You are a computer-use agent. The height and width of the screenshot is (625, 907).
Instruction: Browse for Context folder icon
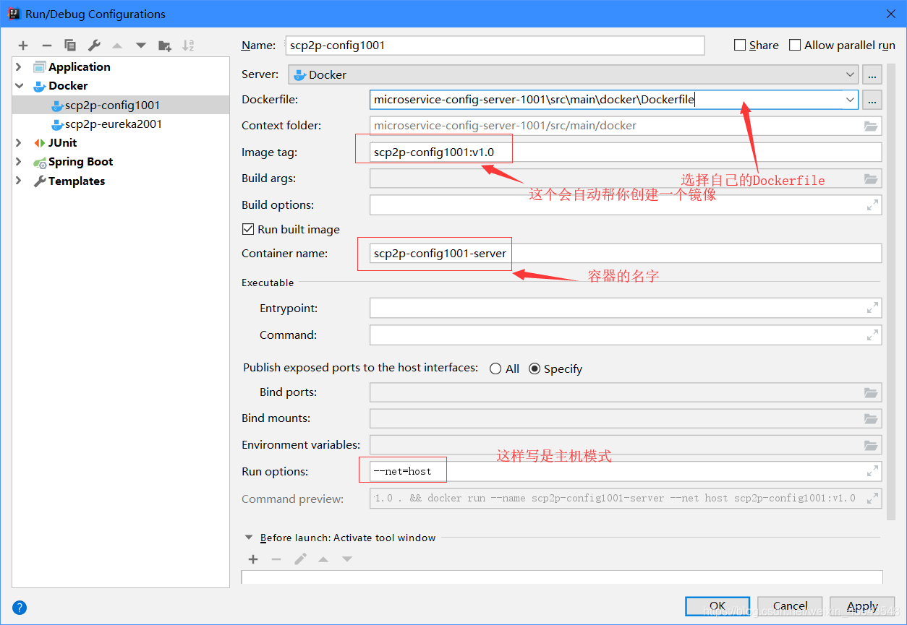[x=871, y=126]
